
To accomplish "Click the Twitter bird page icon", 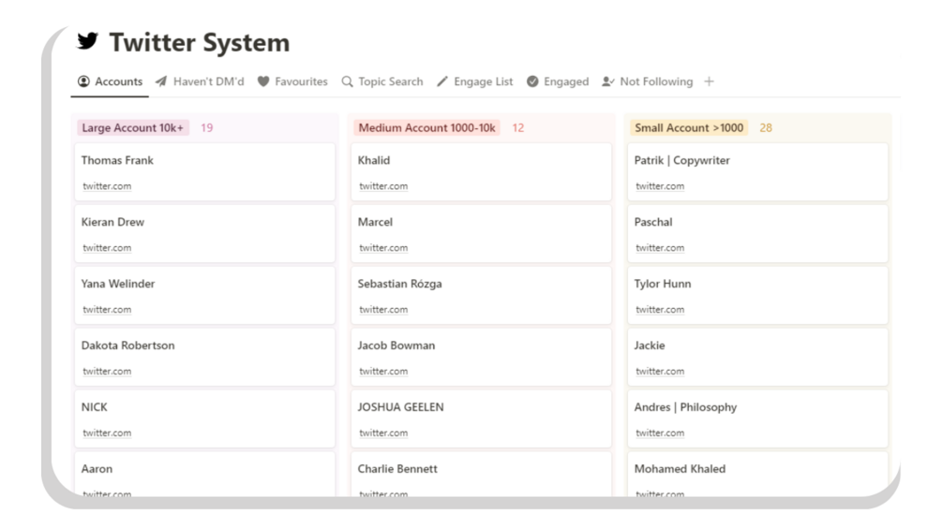I will (88, 41).
